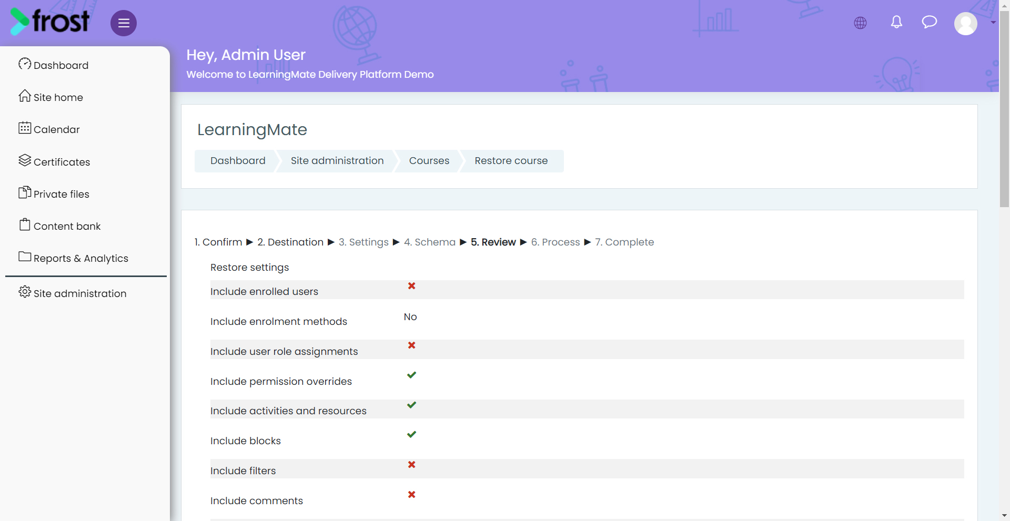Screen dimensions: 1010x521
Task: Open Calendar from the sidebar
Action: [49, 129]
